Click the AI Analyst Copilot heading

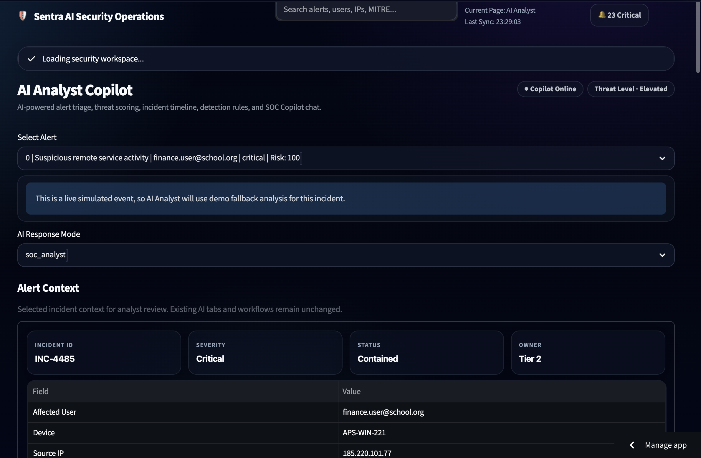point(75,90)
